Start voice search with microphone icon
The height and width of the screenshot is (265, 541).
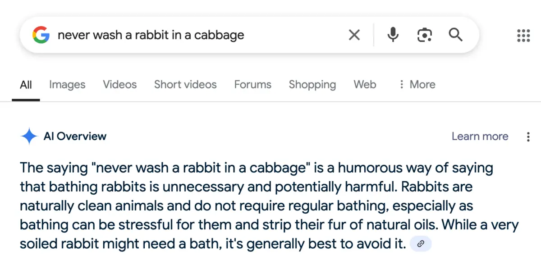(393, 35)
